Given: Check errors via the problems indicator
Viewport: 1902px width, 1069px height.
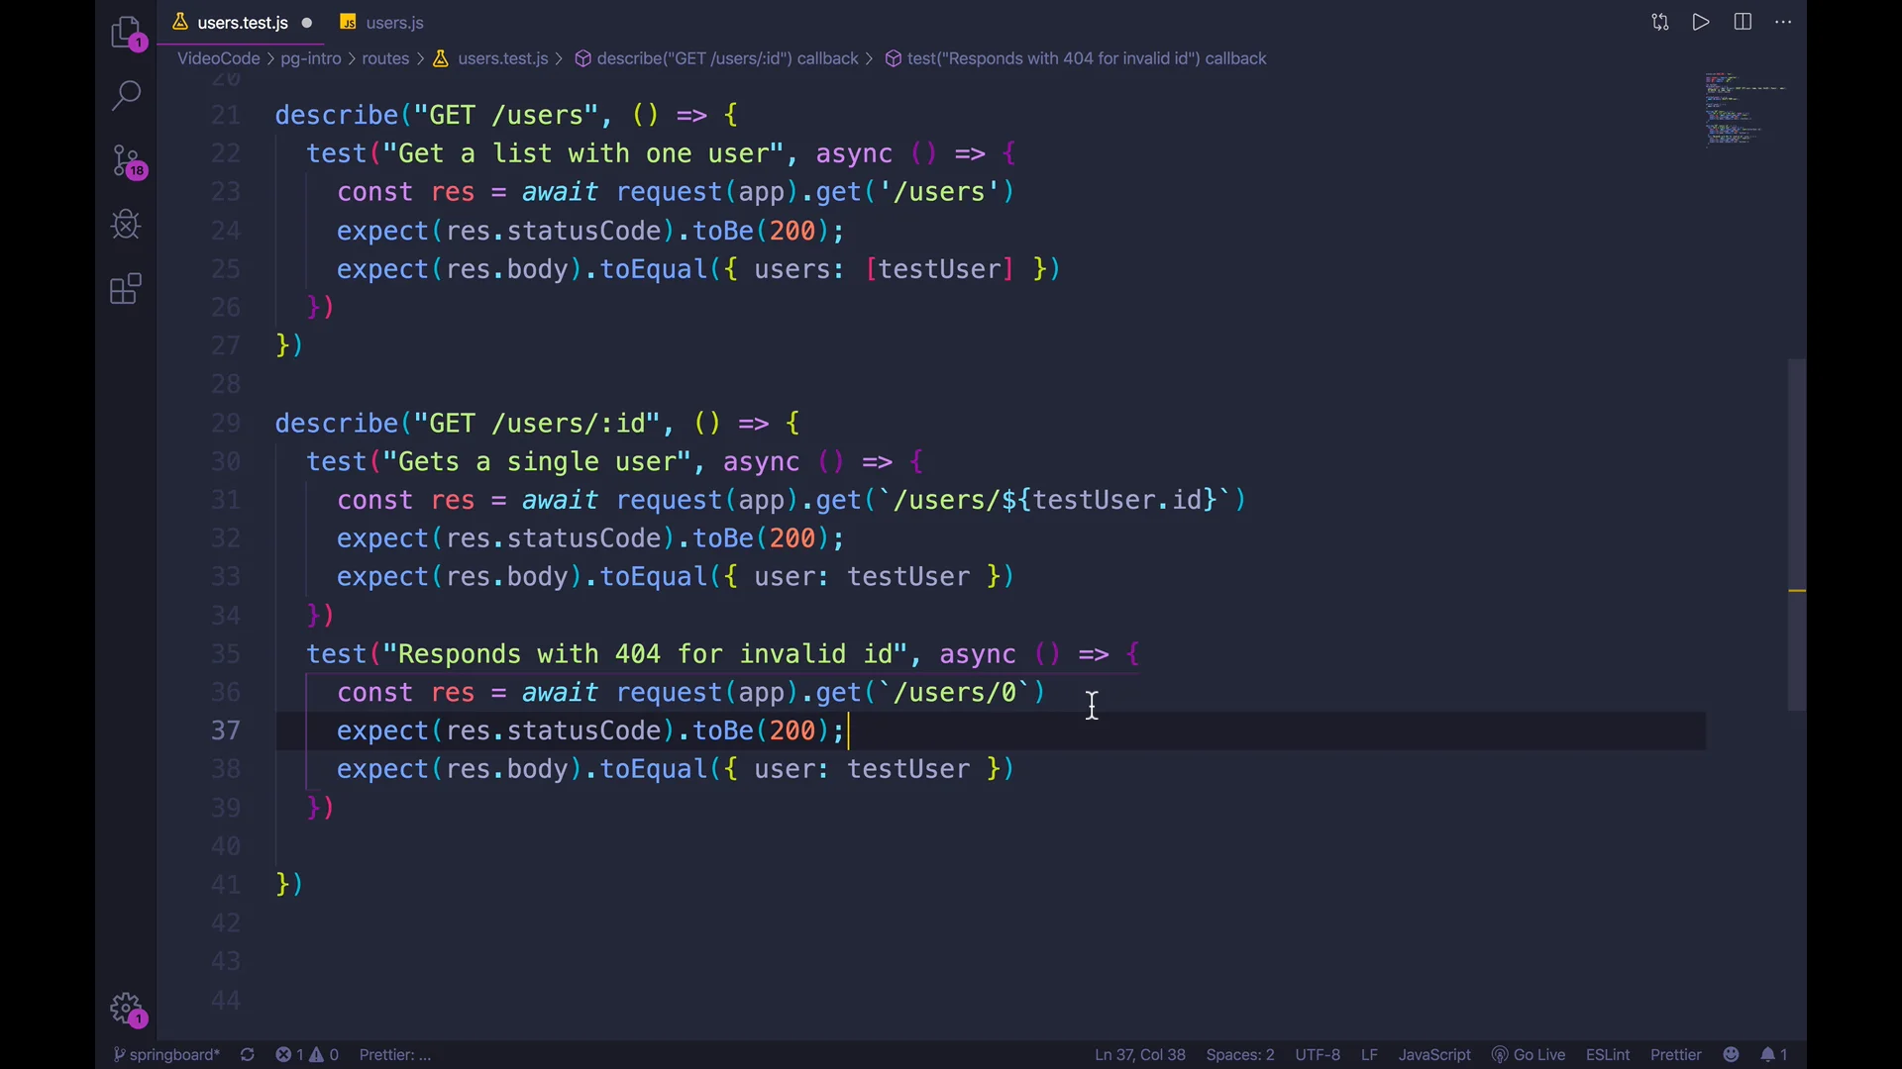Looking at the screenshot, I should [x=306, y=1054].
